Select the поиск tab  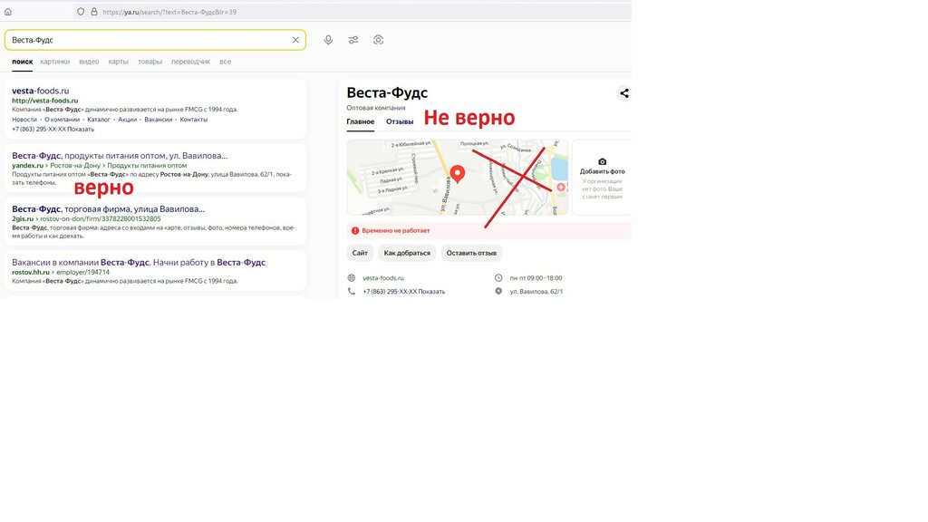click(23, 62)
